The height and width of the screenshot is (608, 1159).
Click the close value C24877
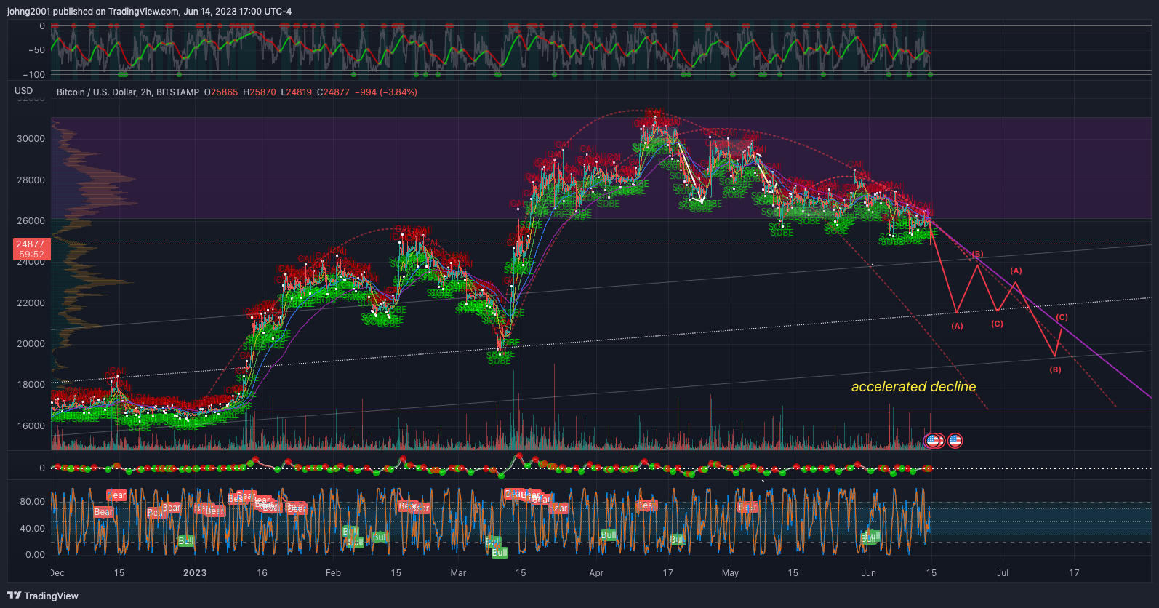click(x=333, y=92)
